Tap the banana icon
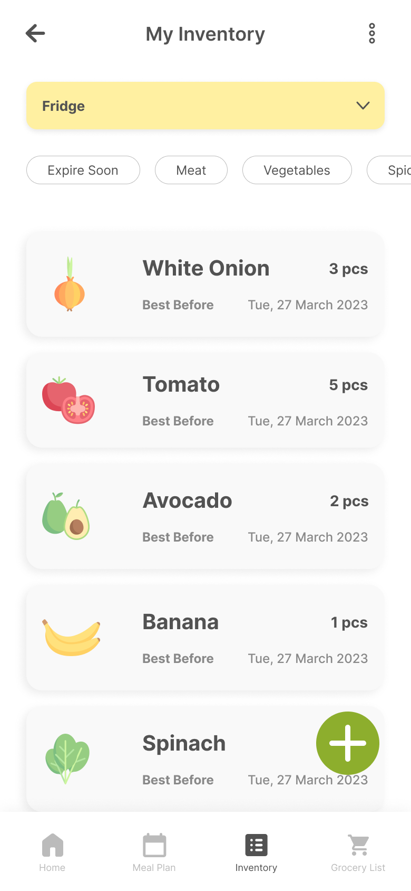This screenshot has width=411, height=891. (72, 638)
